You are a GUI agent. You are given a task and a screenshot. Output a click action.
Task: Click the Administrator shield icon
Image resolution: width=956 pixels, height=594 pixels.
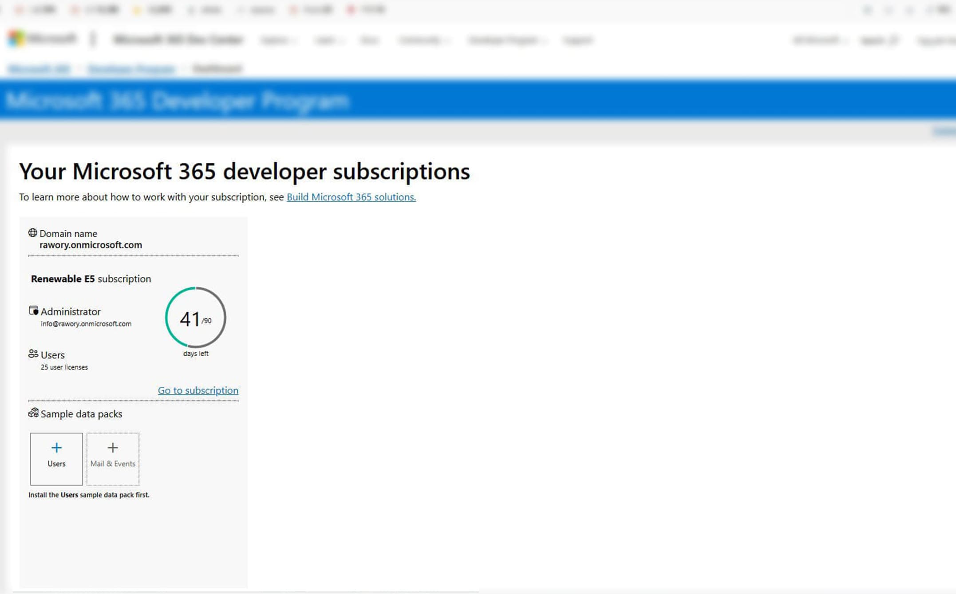click(33, 311)
